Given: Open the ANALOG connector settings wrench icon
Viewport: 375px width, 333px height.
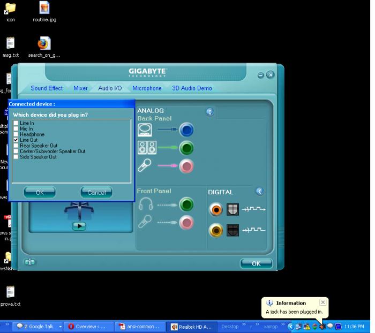Looking at the screenshot, I should [210, 112].
